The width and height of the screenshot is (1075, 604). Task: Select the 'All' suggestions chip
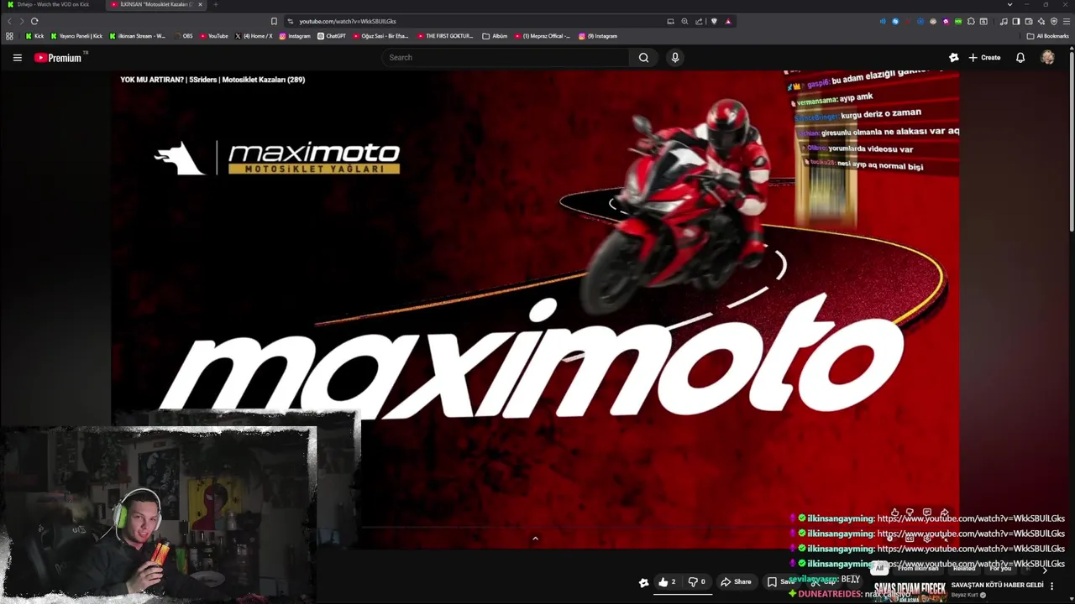(879, 568)
